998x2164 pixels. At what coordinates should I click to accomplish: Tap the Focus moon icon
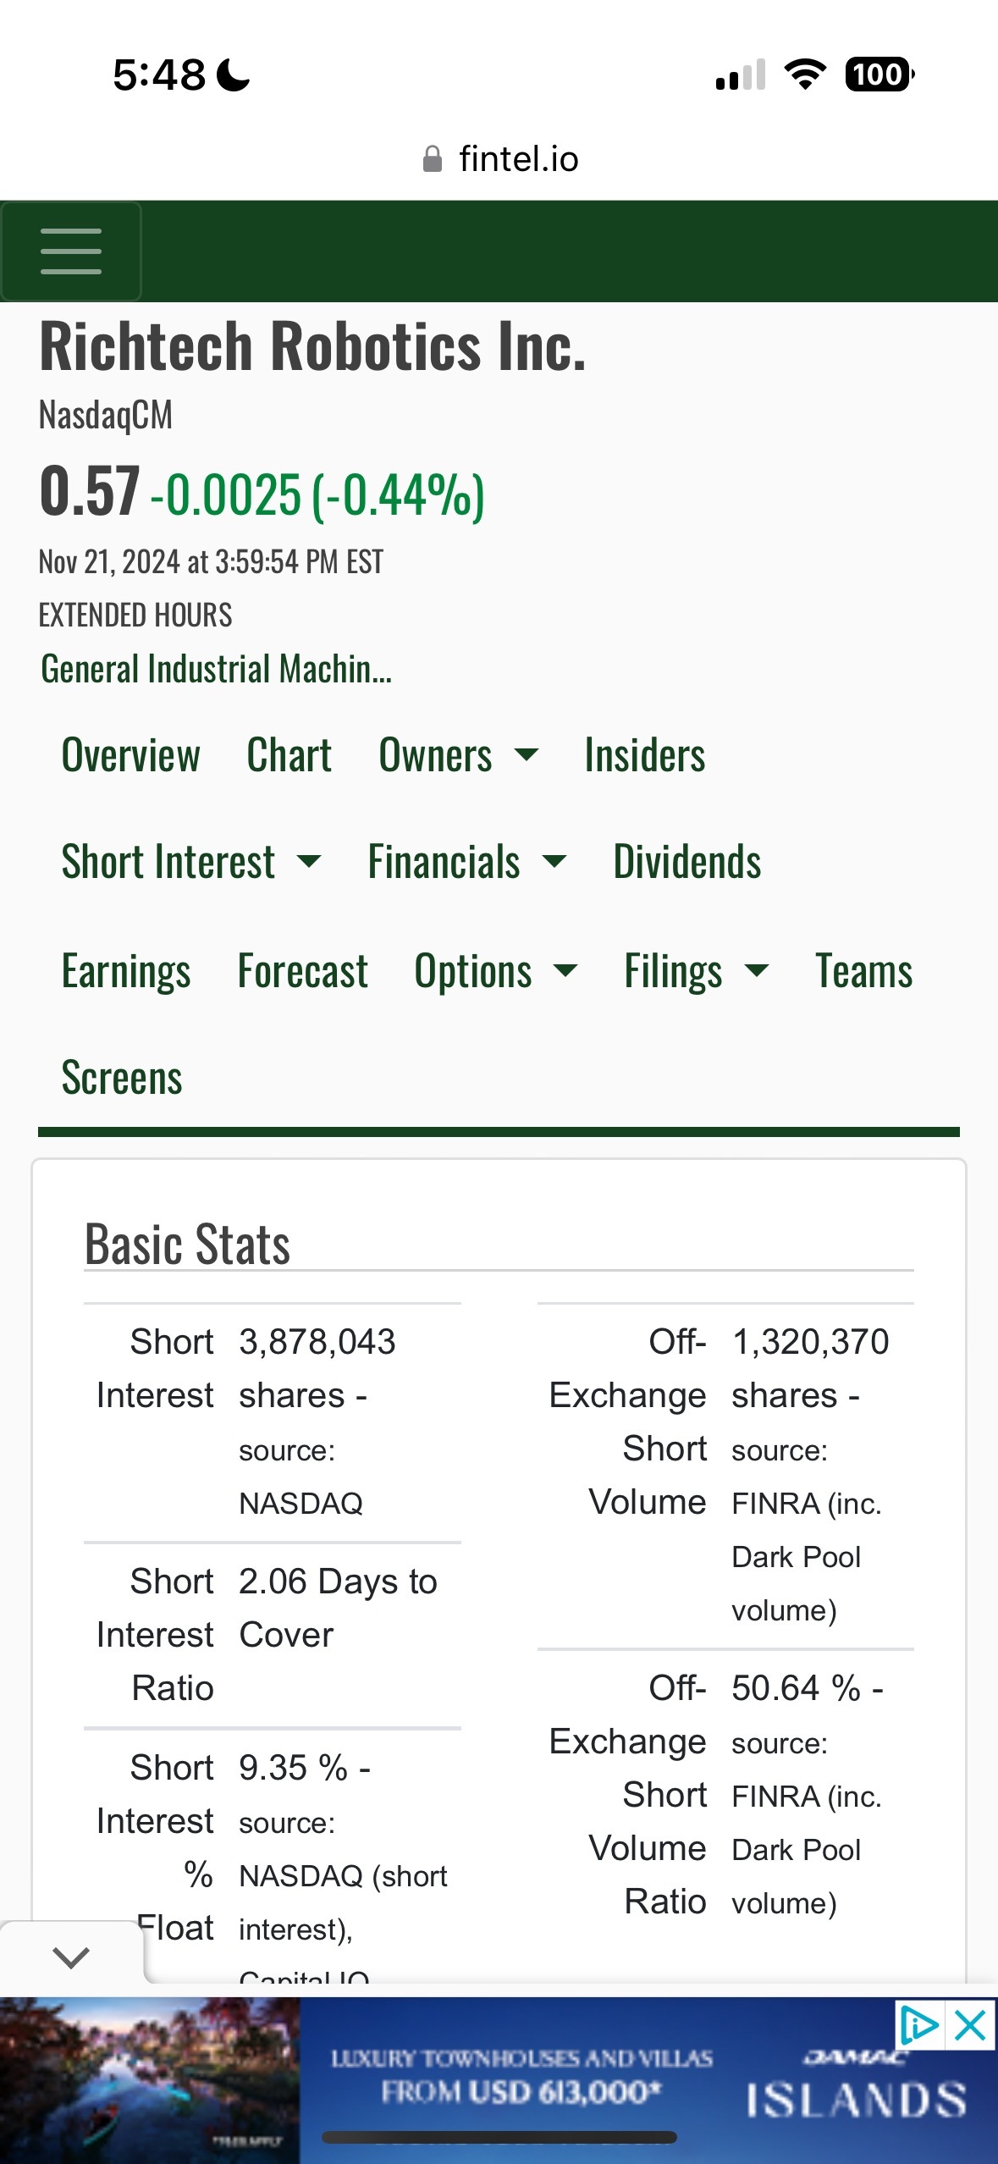[x=234, y=75]
